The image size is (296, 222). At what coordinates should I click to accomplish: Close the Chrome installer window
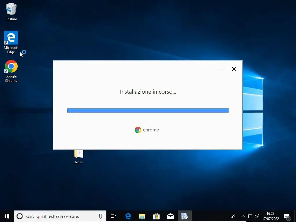pyautogui.click(x=234, y=69)
